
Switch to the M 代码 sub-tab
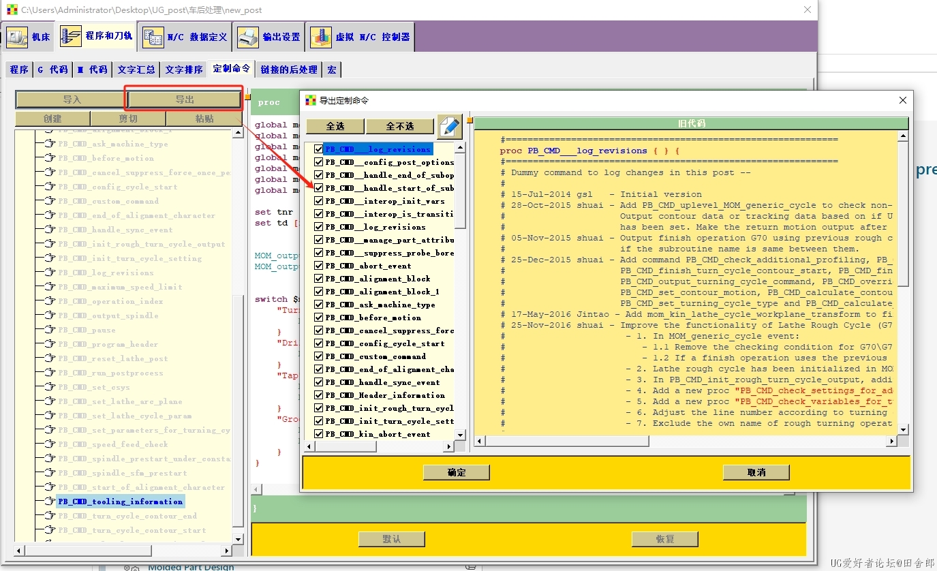[92, 70]
